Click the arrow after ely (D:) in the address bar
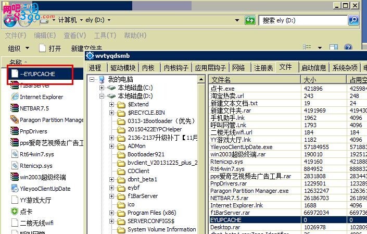This screenshot has height=234, width=367. (x=109, y=20)
